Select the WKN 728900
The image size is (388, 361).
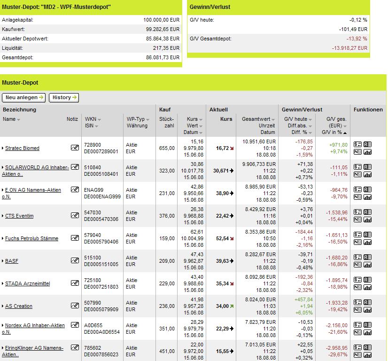(x=92, y=145)
